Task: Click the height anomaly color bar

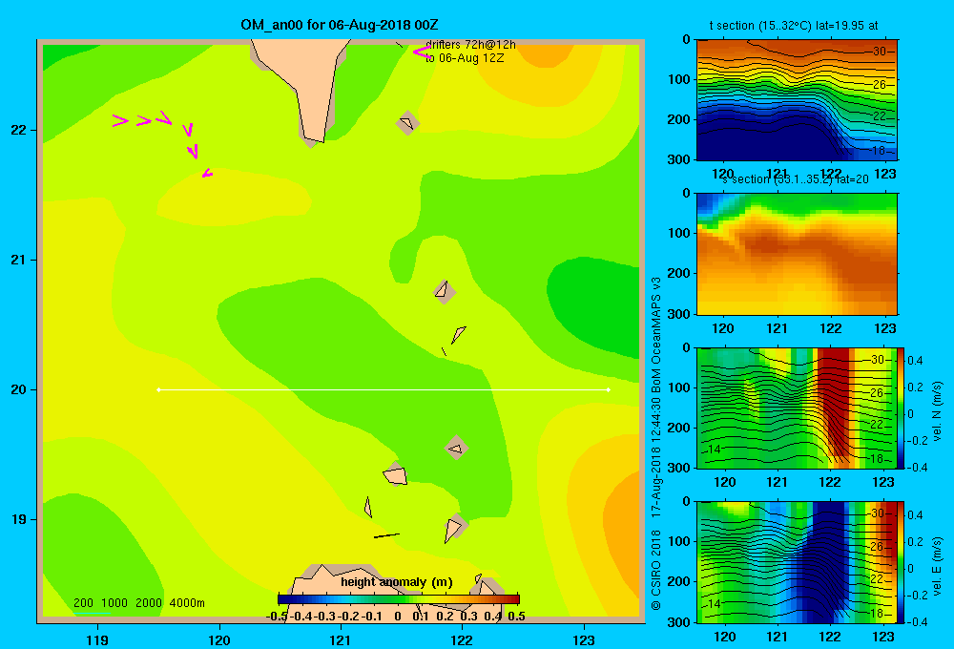Action: click(x=399, y=599)
